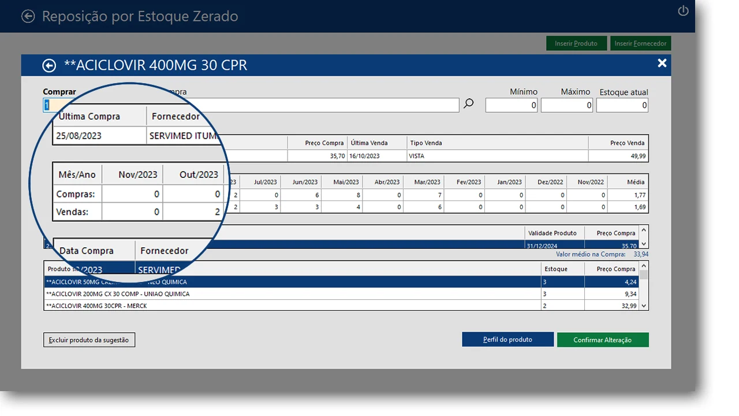Click the Valor médio na Compra label
This screenshot has height=416, width=739.
point(591,254)
